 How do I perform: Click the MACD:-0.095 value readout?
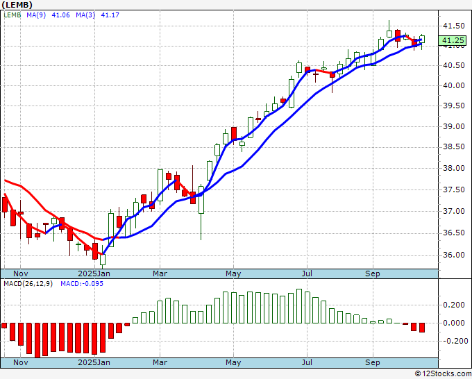[x=82, y=284]
